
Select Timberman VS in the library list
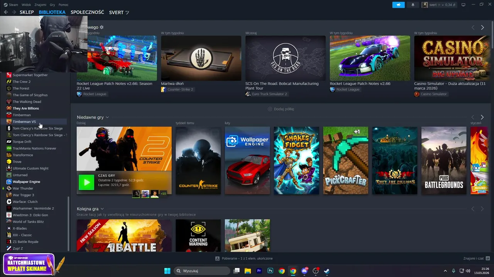coord(24,122)
